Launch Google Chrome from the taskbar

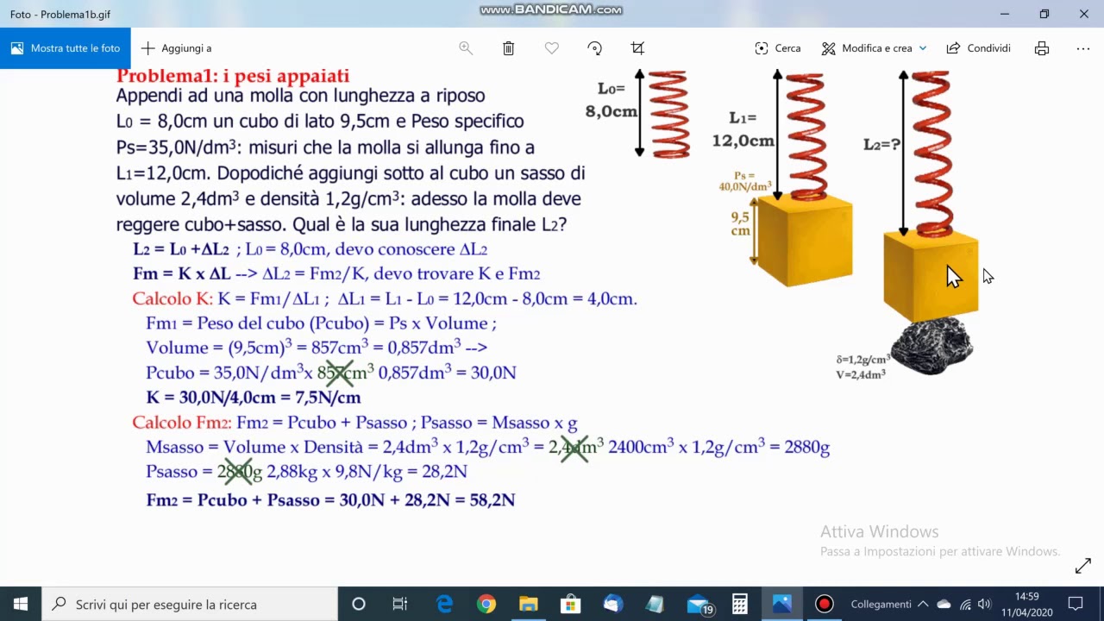coord(486,604)
